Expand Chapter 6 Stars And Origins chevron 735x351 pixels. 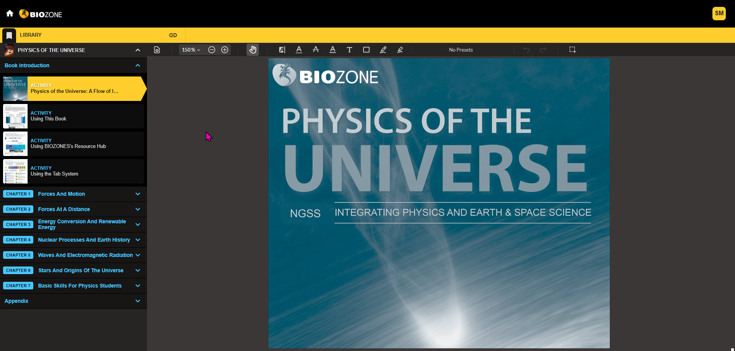[x=138, y=270]
